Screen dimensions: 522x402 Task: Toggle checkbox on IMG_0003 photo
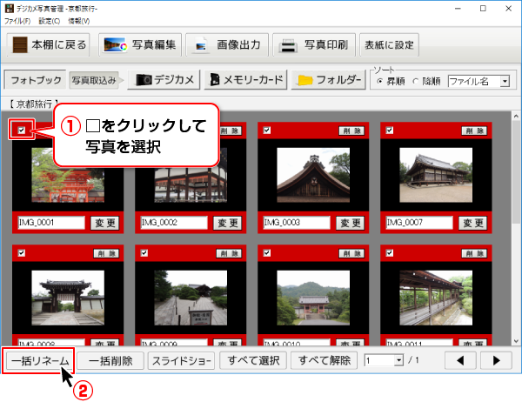266,130
